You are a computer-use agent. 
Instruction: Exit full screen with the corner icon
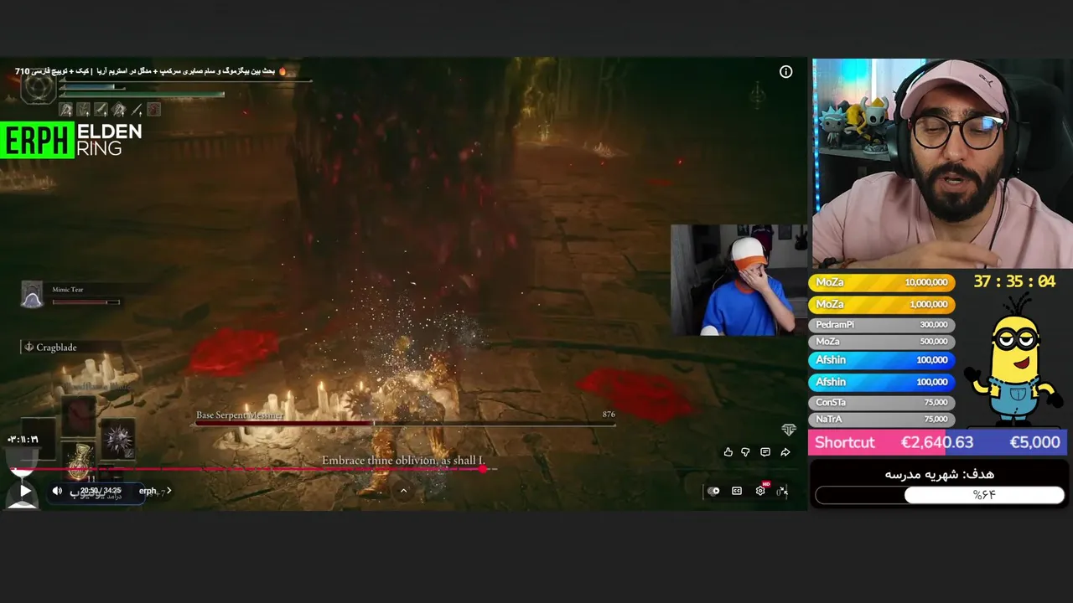click(x=782, y=491)
